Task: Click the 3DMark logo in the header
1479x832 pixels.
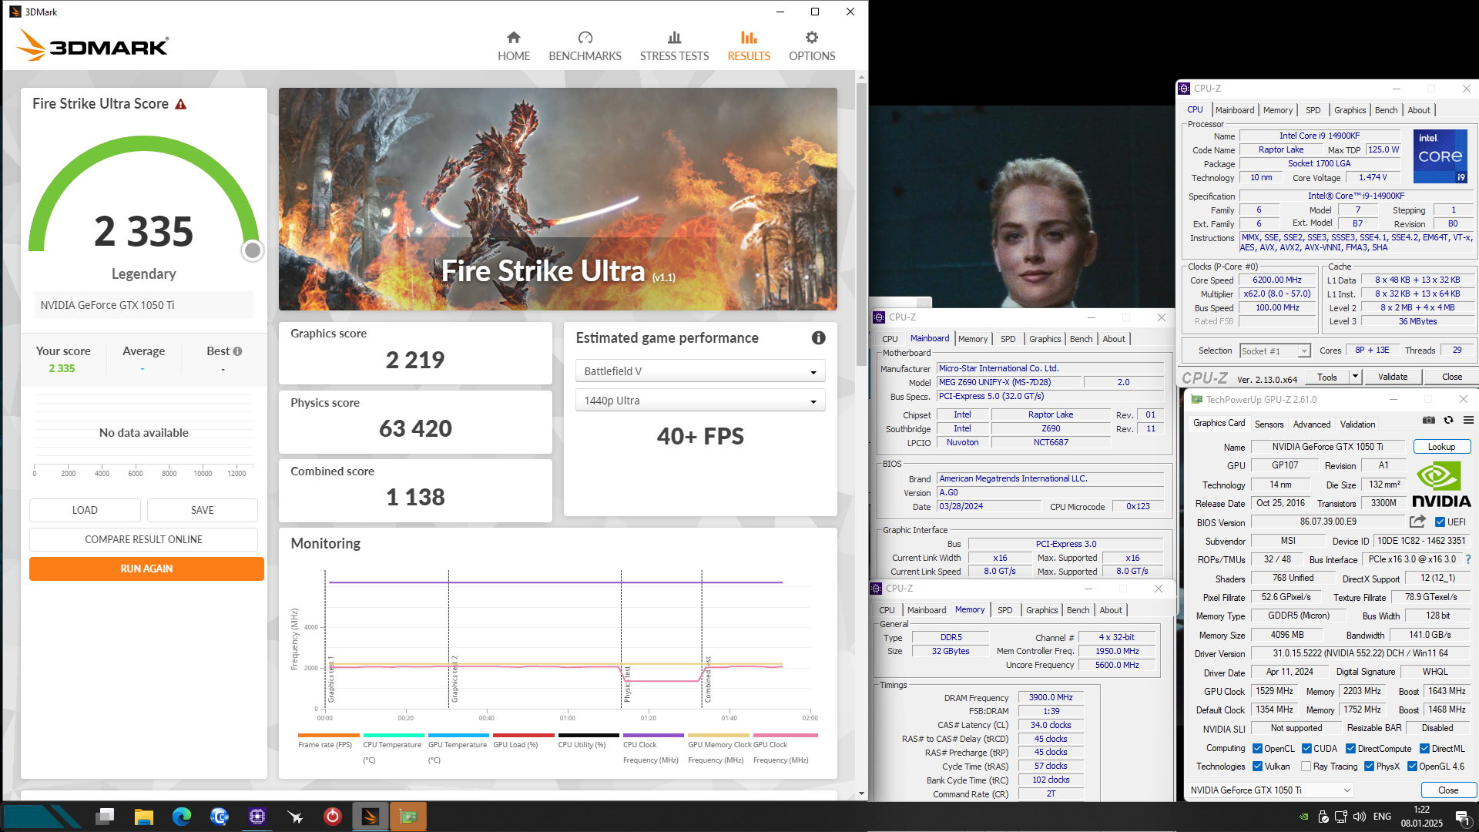Action: tap(92, 46)
